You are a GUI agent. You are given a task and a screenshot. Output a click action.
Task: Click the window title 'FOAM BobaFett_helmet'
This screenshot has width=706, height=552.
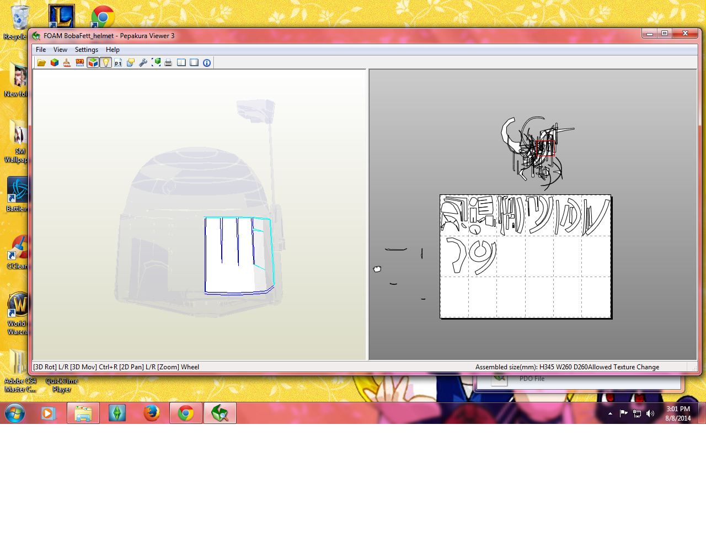coord(79,36)
